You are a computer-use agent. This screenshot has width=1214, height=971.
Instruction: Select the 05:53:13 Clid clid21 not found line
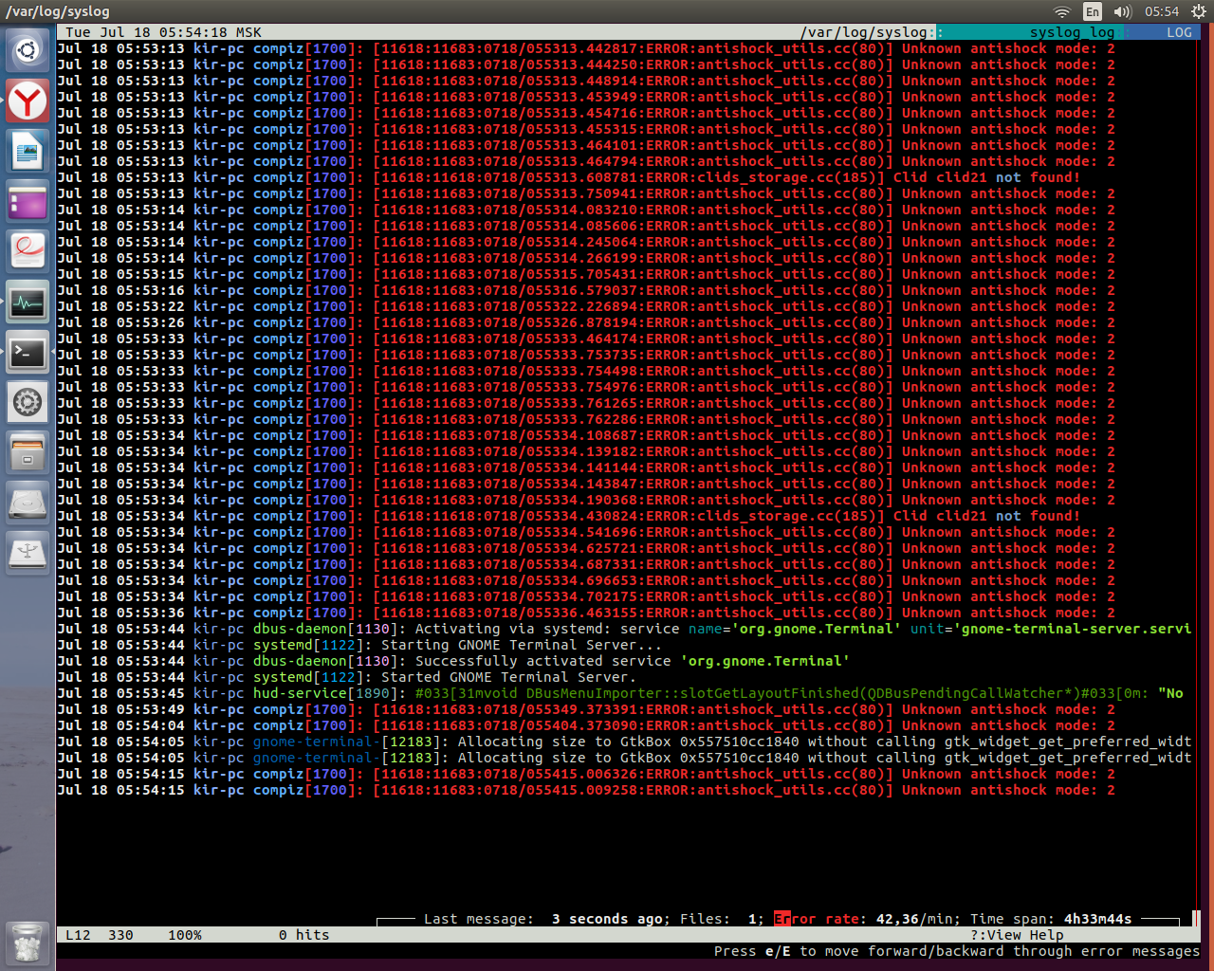pos(569,177)
